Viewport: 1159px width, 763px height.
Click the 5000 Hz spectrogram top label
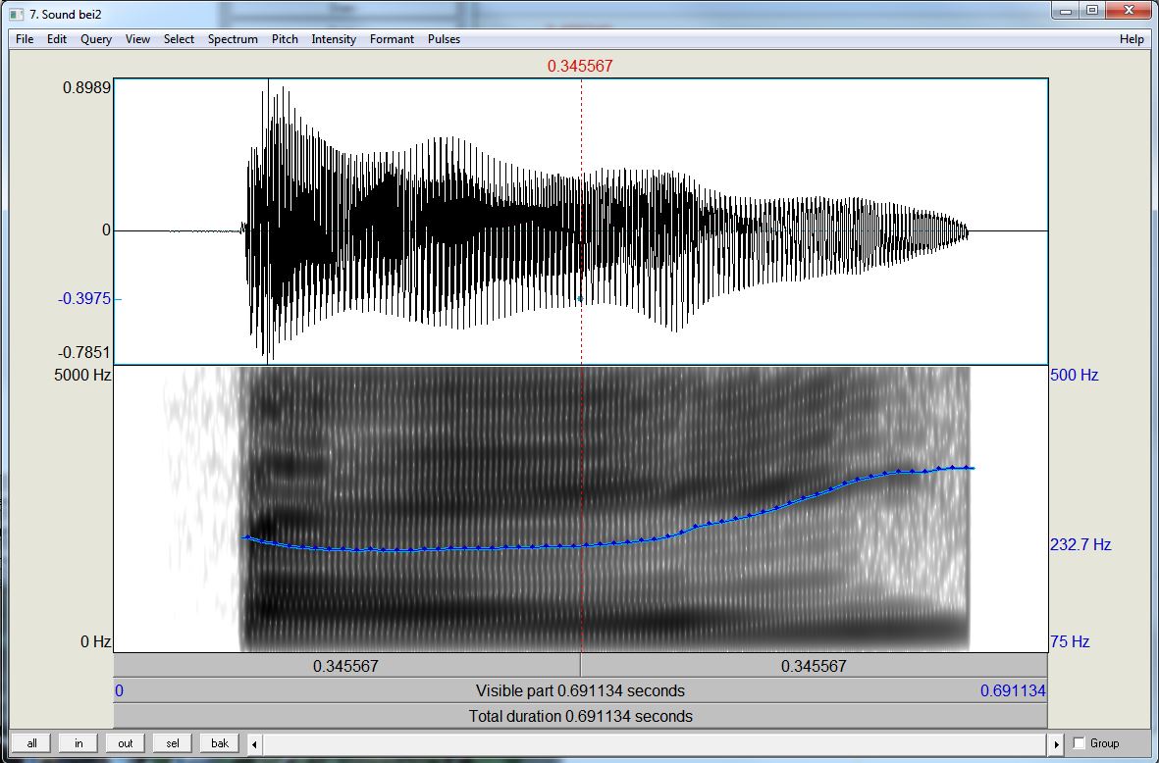pos(82,375)
